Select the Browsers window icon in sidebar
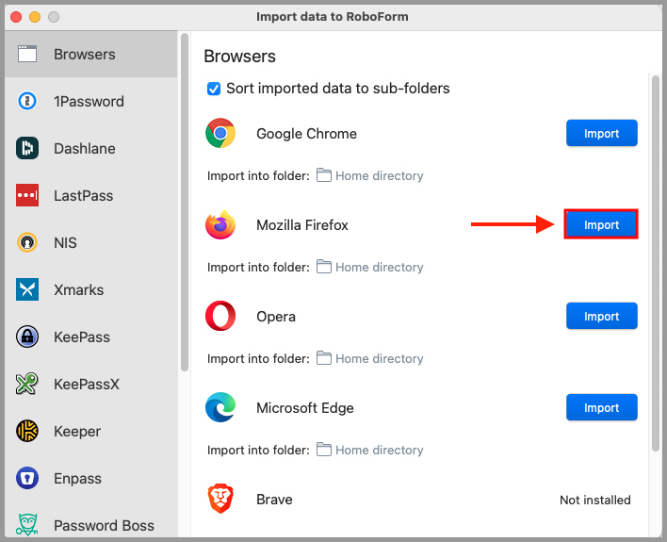667x542 pixels. [27, 54]
